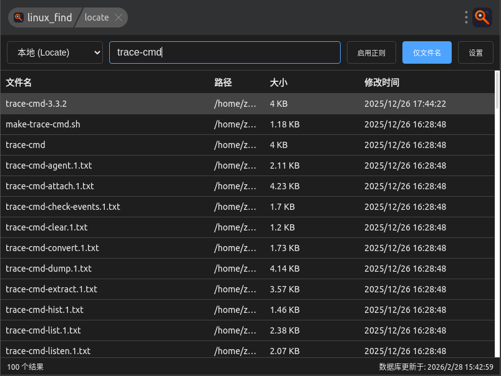
Task: Open the 设置 settings button
Action: tap(476, 53)
